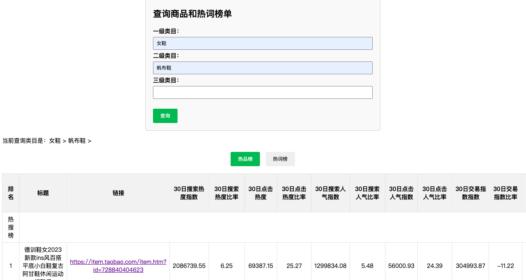Click the 查询商品和热词榜单 heading

tap(193, 14)
